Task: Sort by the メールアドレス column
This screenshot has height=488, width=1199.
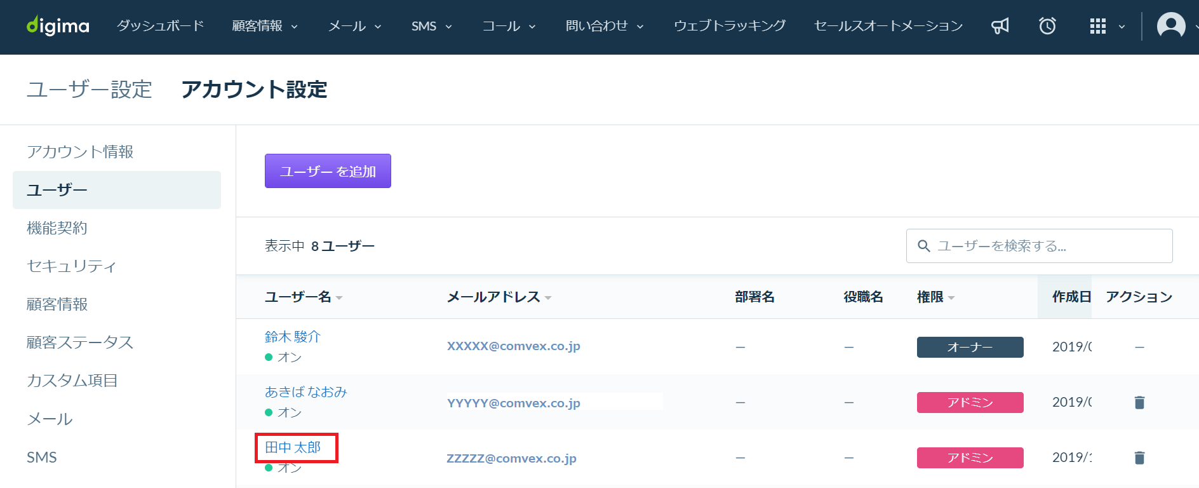Action: [499, 297]
